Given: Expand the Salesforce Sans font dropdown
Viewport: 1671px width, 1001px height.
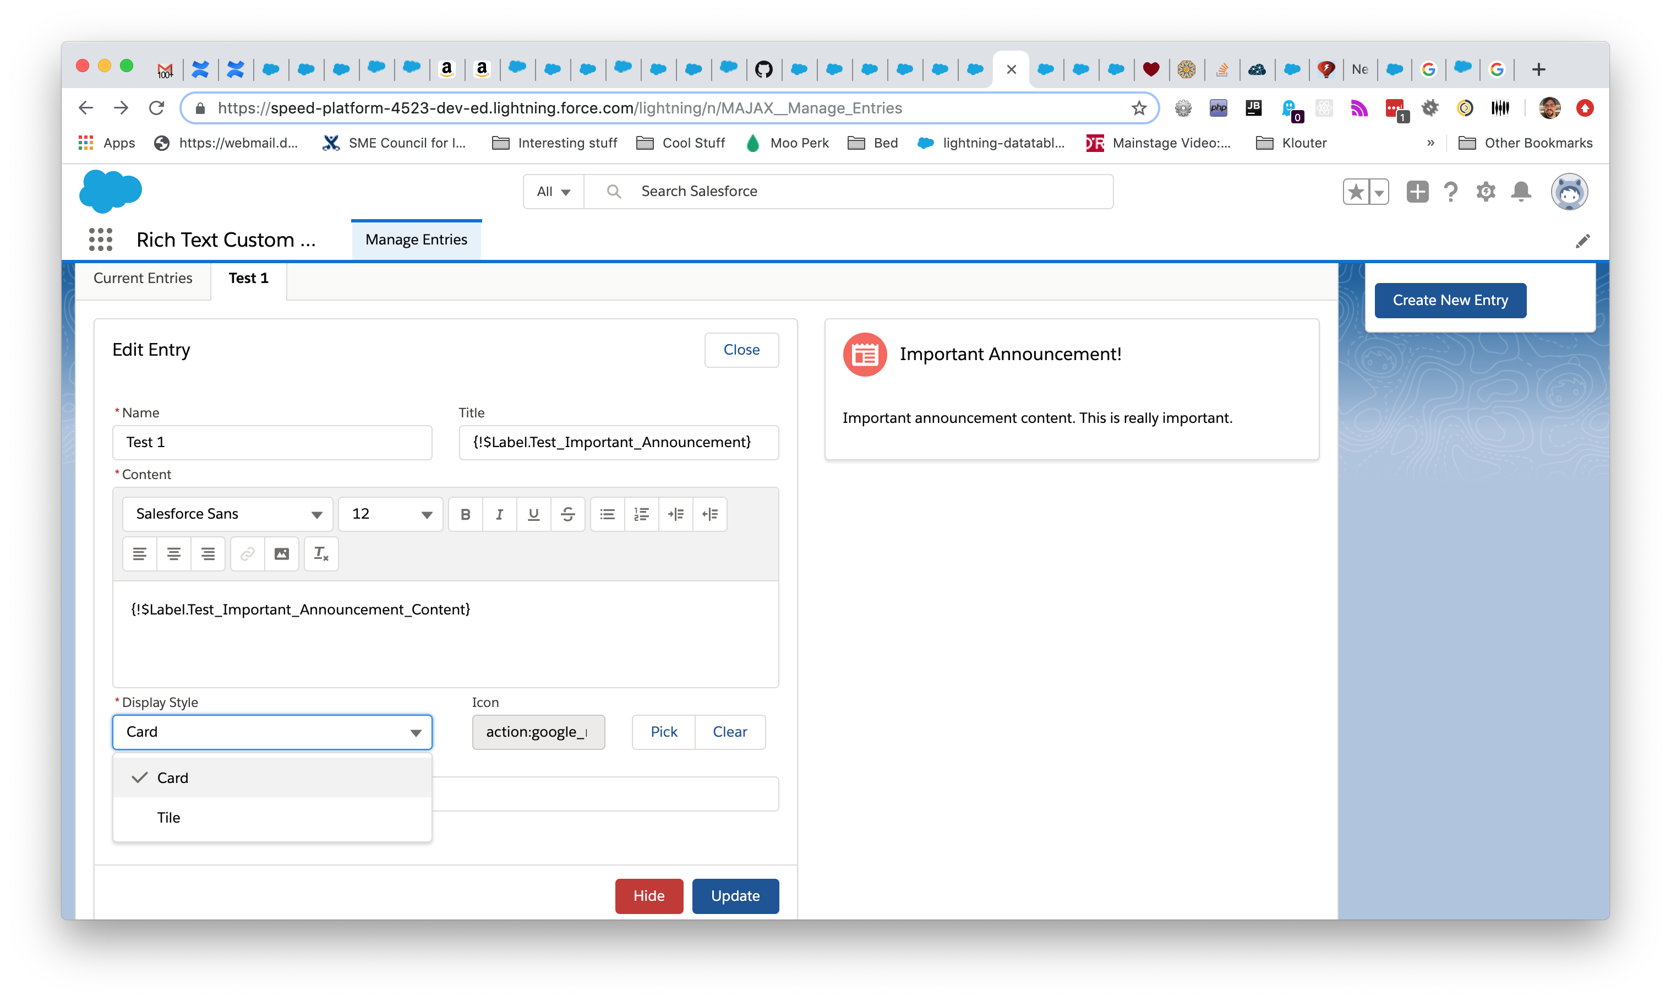Looking at the screenshot, I should click(228, 514).
